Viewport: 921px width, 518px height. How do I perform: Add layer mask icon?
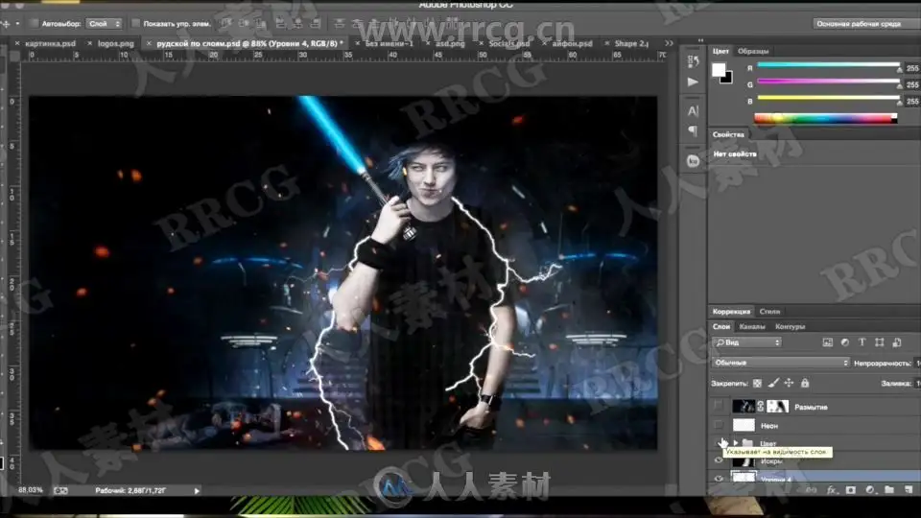851,490
